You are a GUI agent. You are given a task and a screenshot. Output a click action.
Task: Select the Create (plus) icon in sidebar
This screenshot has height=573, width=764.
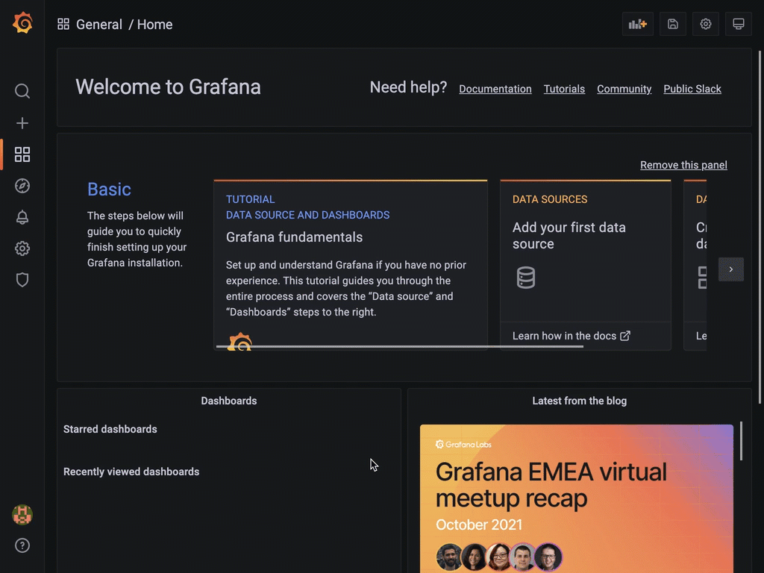click(x=22, y=123)
